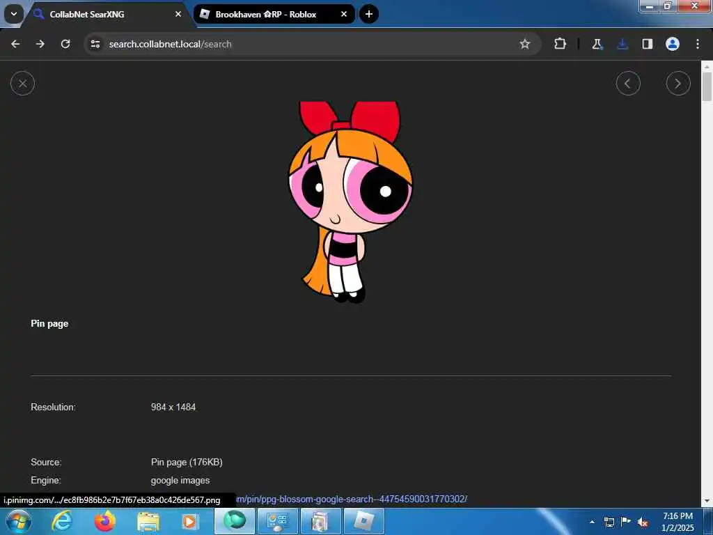Click the Engine: label

(45, 481)
